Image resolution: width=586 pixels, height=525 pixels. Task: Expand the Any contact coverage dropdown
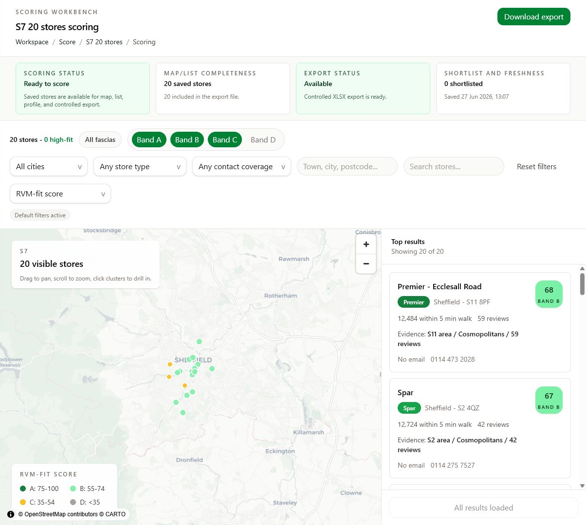click(241, 167)
